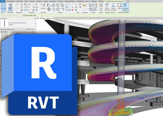Open the Collaborate ribbon tab
The height and width of the screenshot is (116, 163).
(x=80, y=1)
